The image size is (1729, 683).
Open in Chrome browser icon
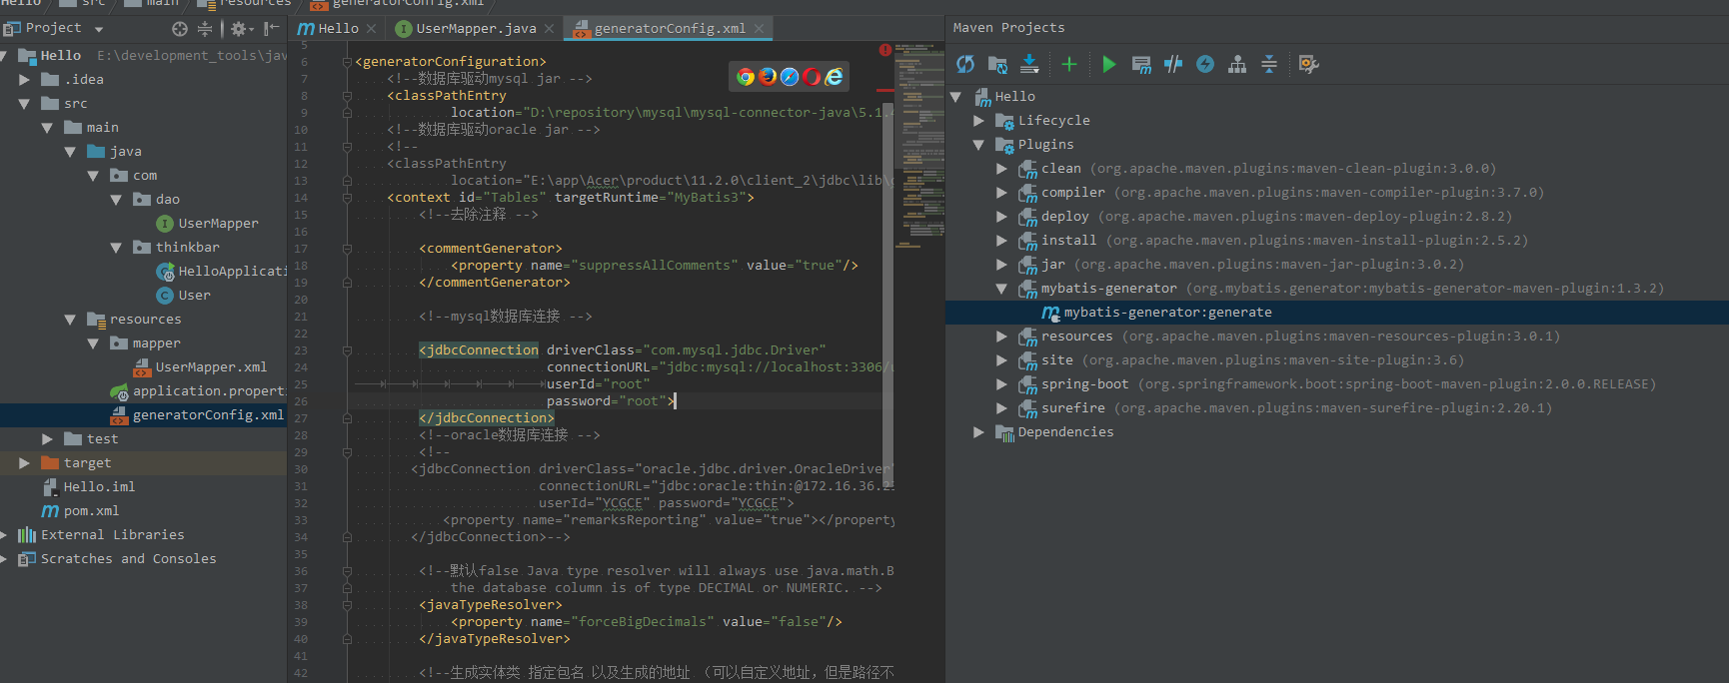(746, 76)
